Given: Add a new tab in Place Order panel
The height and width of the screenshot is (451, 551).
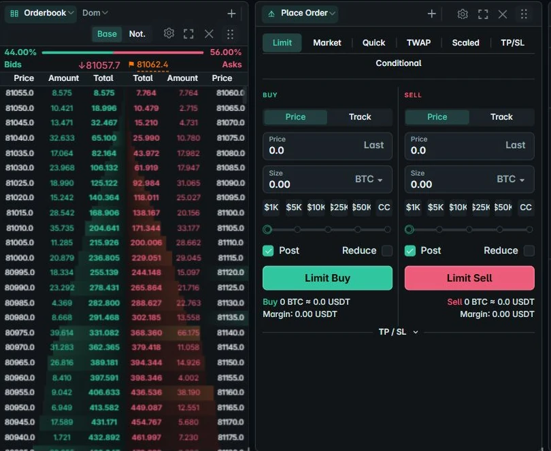Looking at the screenshot, I should coord(431,14).
